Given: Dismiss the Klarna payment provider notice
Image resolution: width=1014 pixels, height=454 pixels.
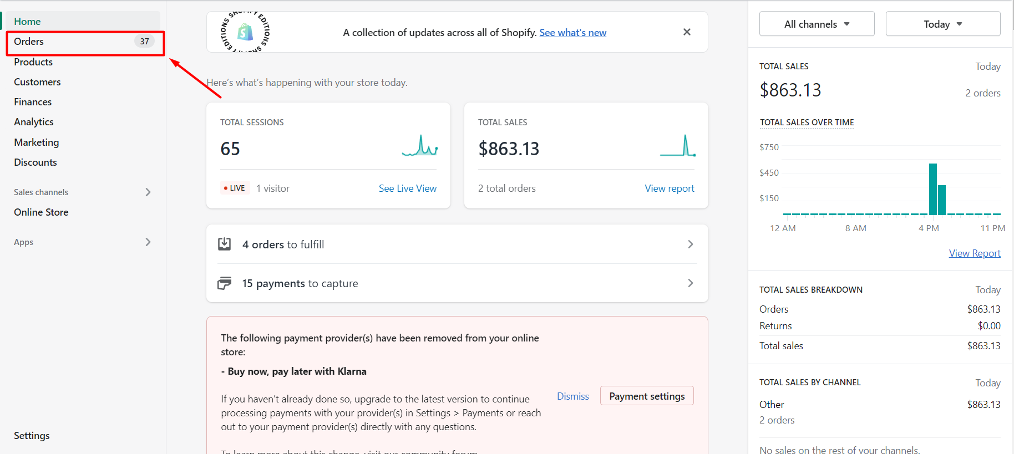Looking at the screenshot, I should coord(572,396).
